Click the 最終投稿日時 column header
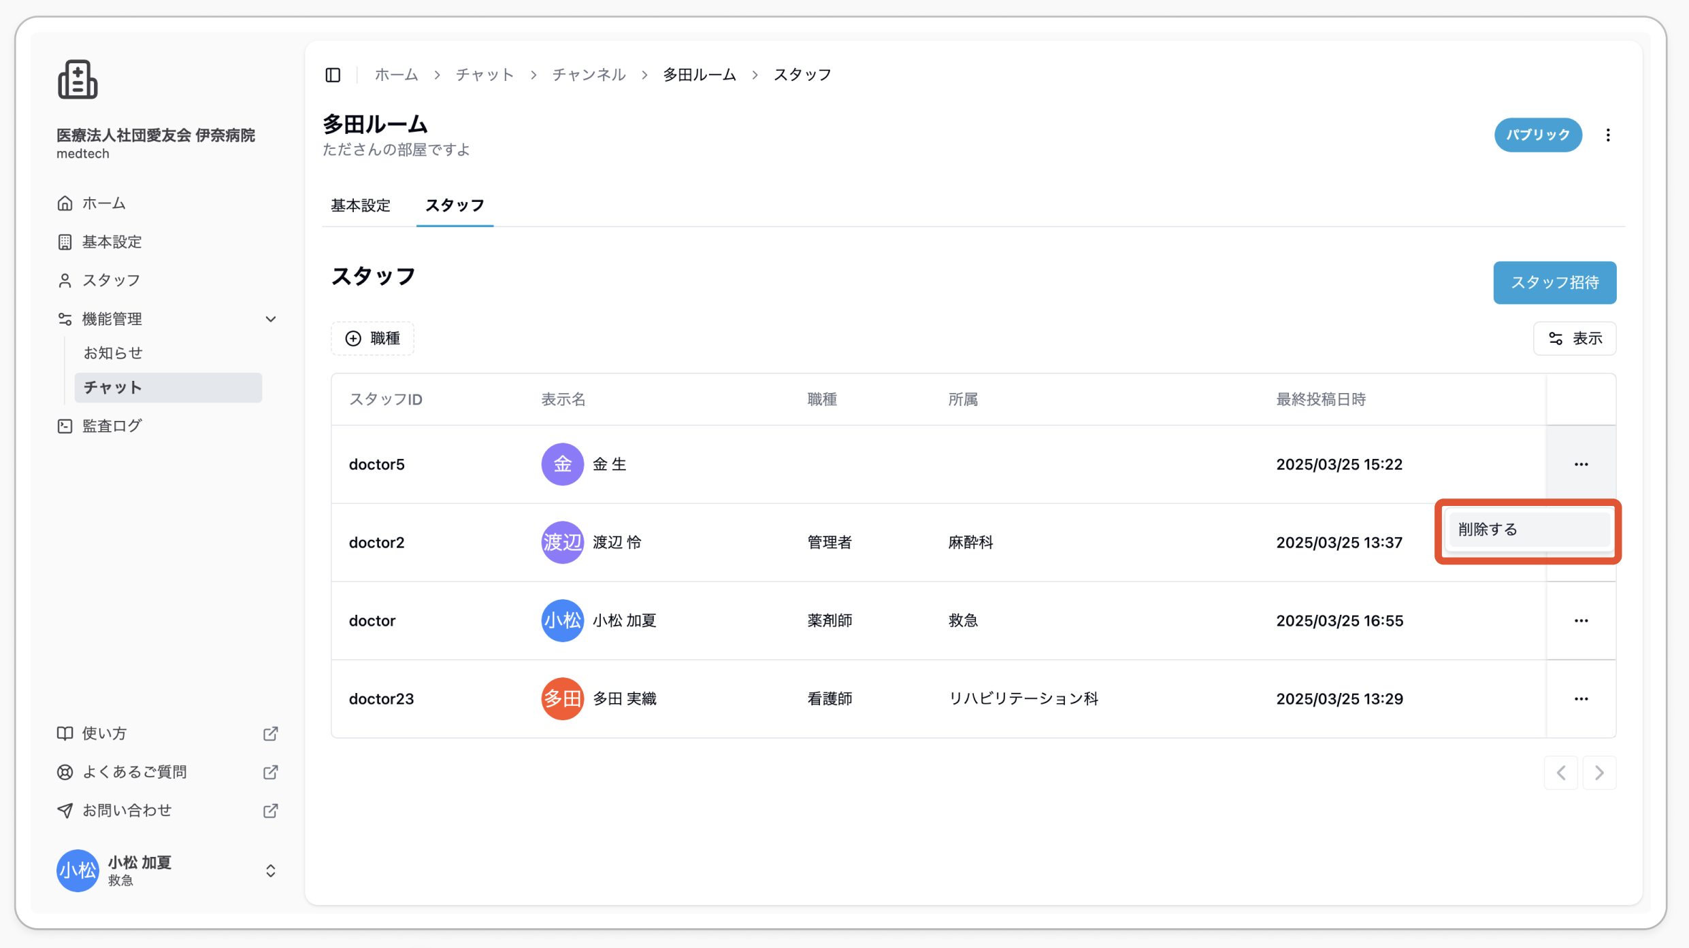Viewport: 1689px width, 948px height. point(1321,399)
